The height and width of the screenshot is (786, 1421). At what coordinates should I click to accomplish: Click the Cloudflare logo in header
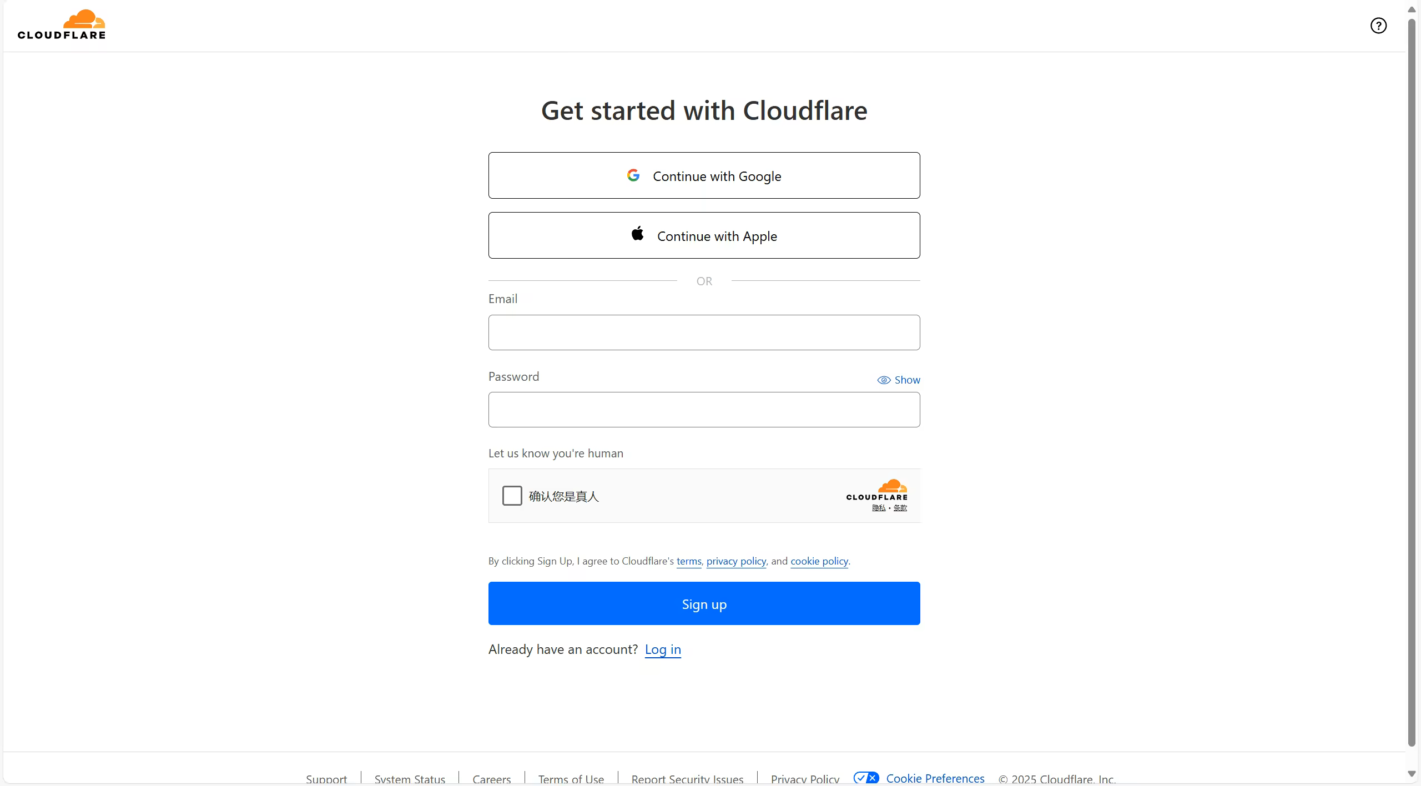[x=62, y=25]
